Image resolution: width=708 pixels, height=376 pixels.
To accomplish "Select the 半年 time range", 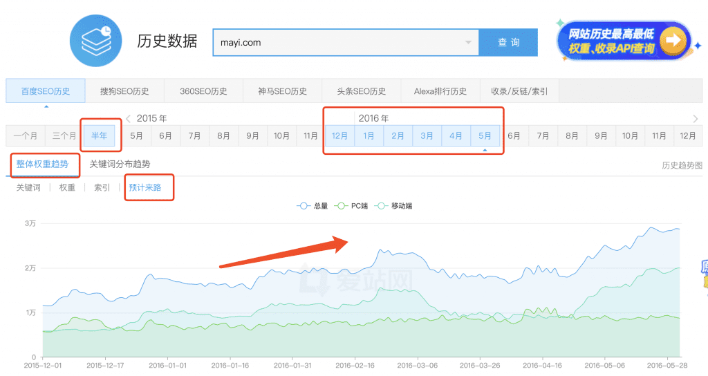I will (x=100, y=136).
